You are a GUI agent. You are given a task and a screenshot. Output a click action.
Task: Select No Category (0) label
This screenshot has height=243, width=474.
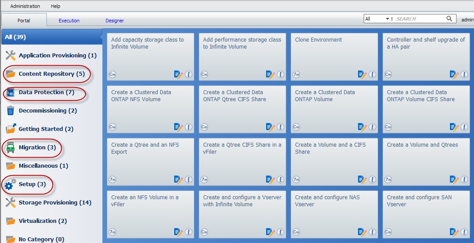point(42,239)
